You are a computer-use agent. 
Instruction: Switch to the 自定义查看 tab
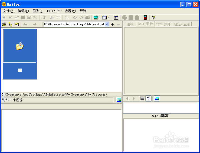(182, 24)
